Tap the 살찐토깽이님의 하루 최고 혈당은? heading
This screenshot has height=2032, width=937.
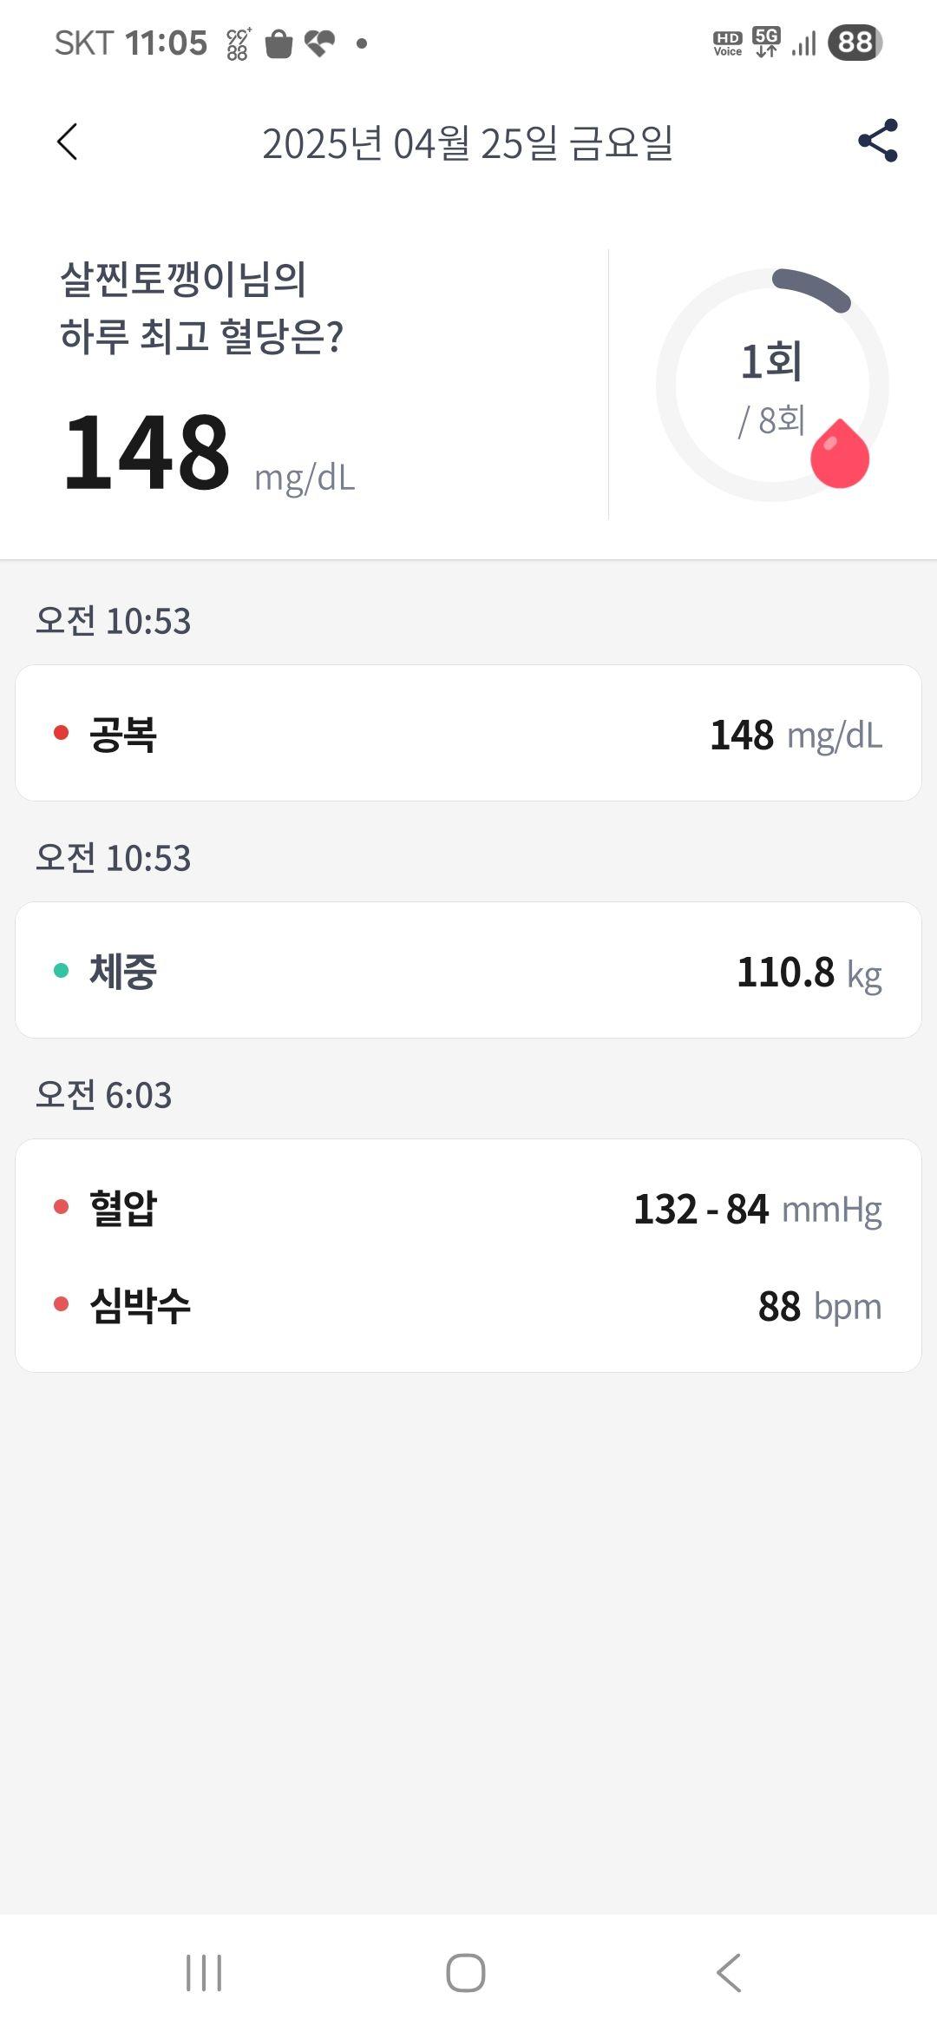pos(201,307)
